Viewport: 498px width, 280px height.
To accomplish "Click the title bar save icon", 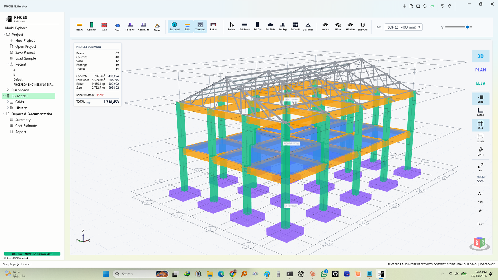I will pos(418,6).
